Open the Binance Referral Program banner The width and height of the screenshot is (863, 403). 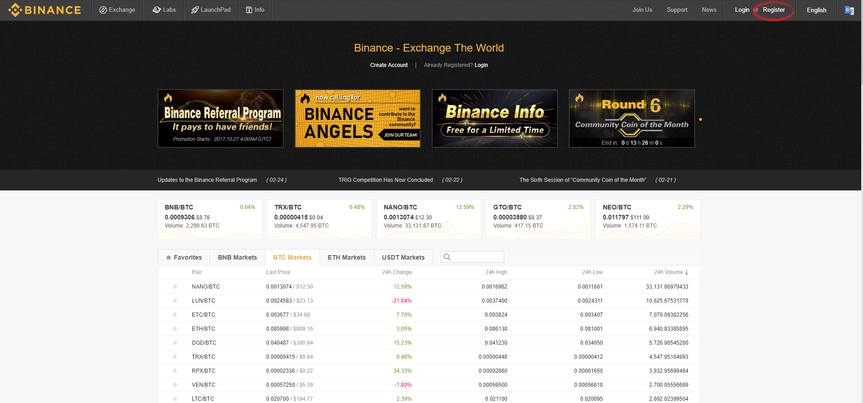pos(220,119)
